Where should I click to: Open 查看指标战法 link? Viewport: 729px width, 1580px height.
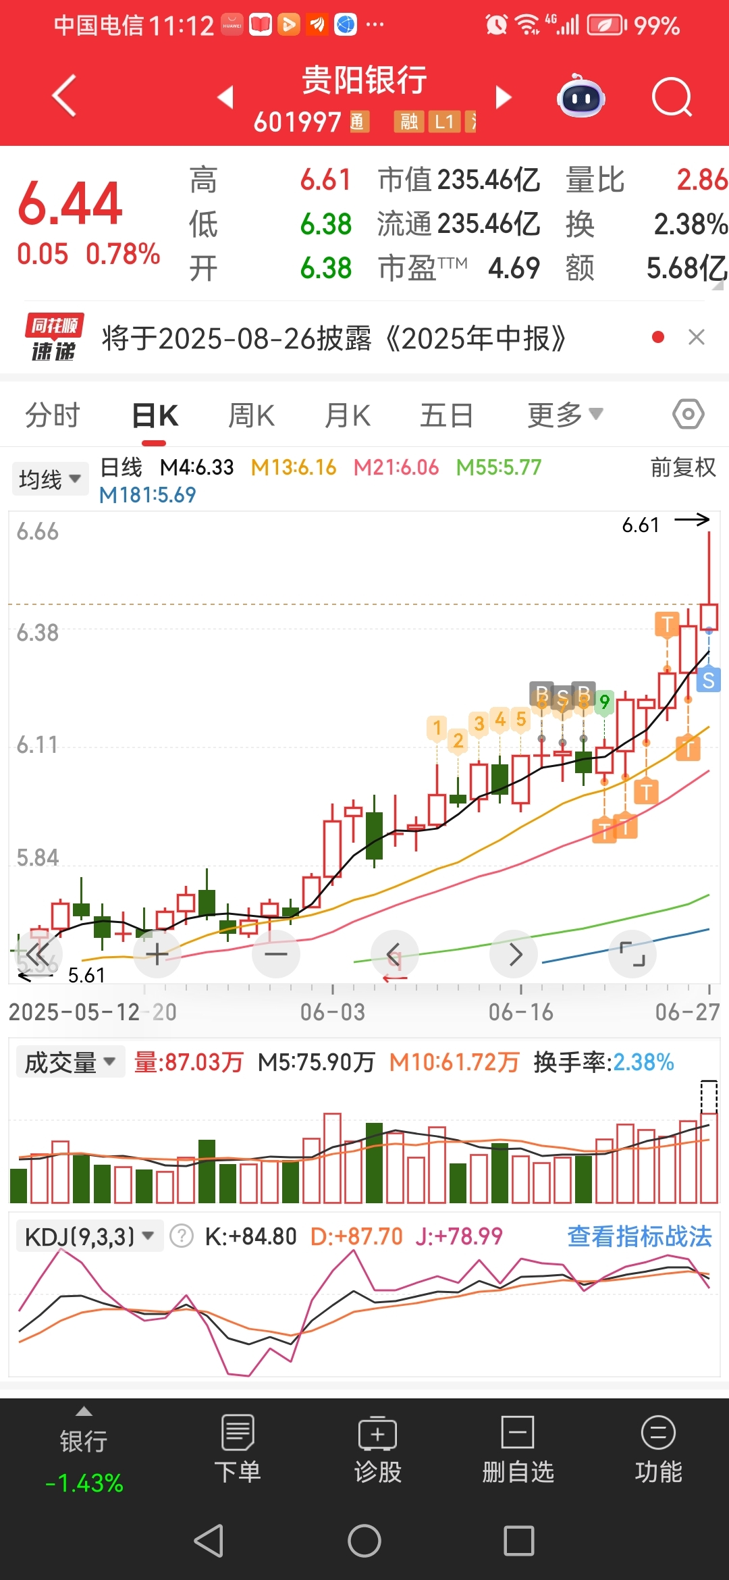(x=639, y=1236)
